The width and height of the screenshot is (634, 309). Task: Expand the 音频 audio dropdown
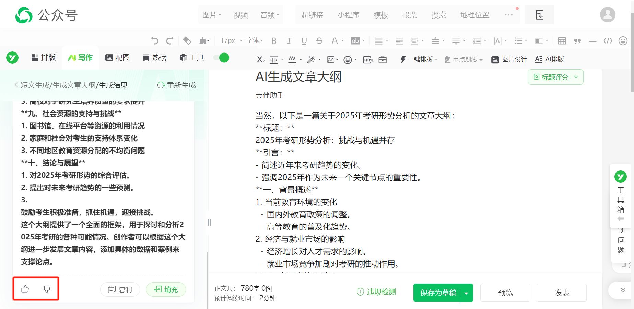pos(270,15)
